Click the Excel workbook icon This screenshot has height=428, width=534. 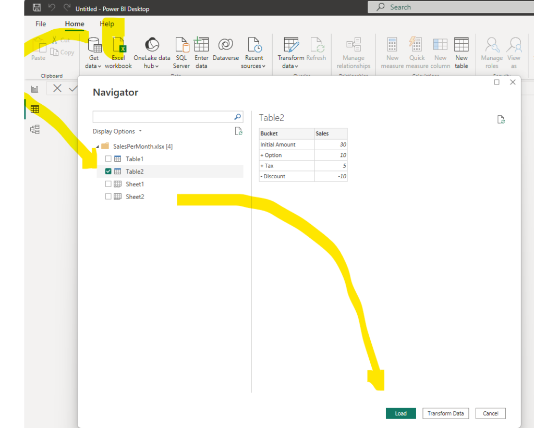[x=118, y=46]
